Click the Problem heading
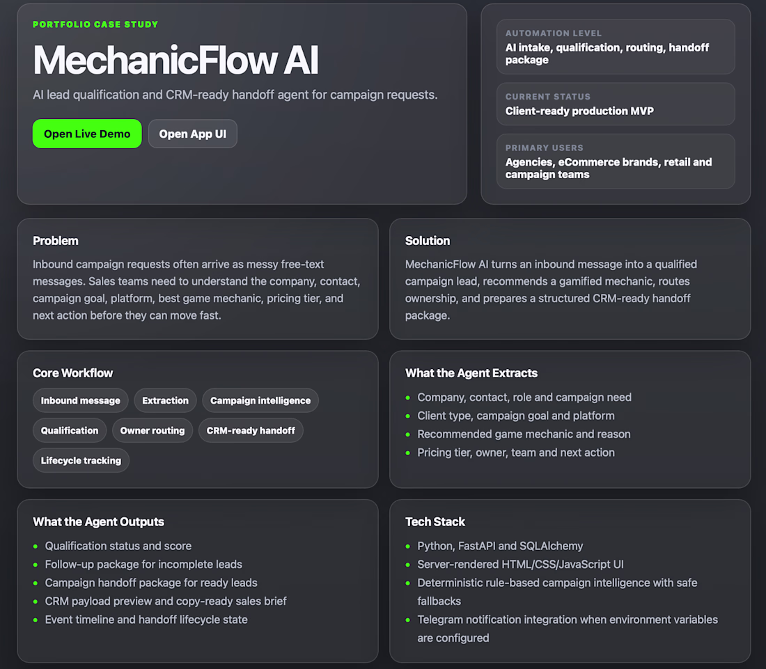Viewport: 766px width, 669px height. coord(56,241)
